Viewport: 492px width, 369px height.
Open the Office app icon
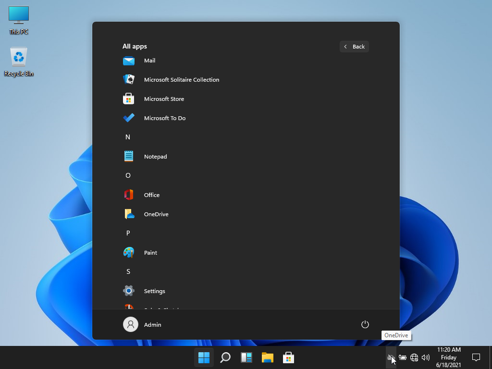coord(129,195)
